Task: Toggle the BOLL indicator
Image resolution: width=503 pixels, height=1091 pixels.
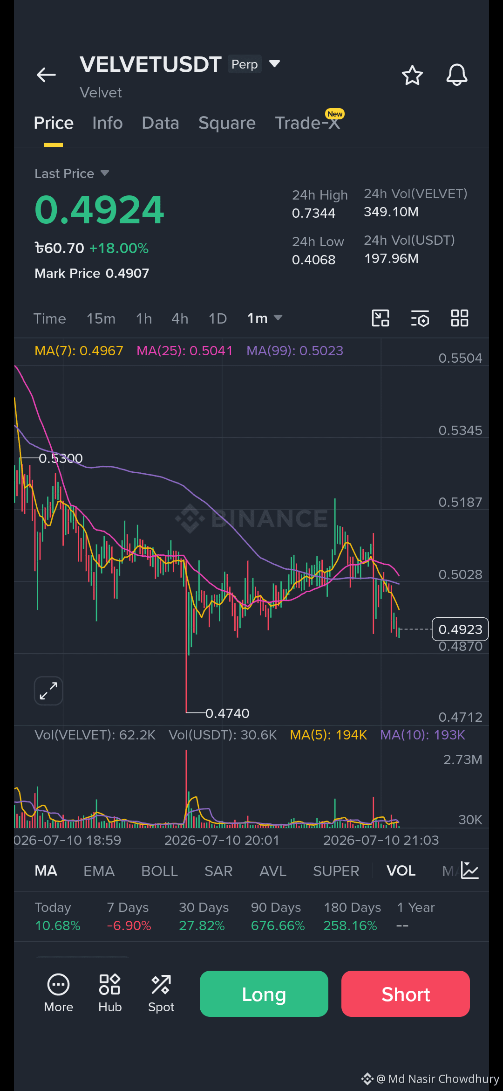Action: point(160,870)
